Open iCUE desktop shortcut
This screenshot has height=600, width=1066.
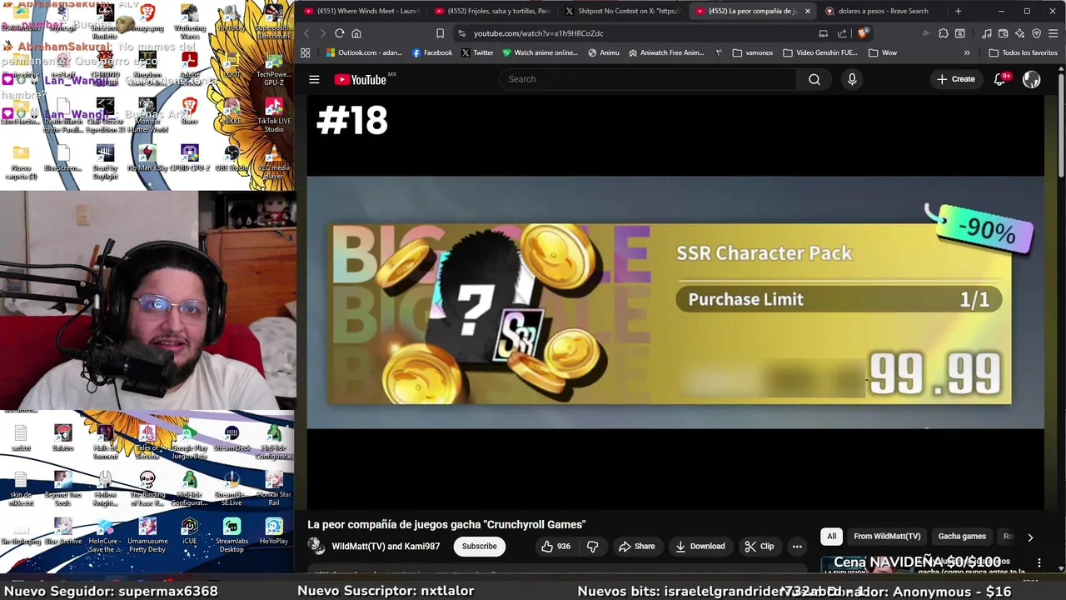coord(189,531)
